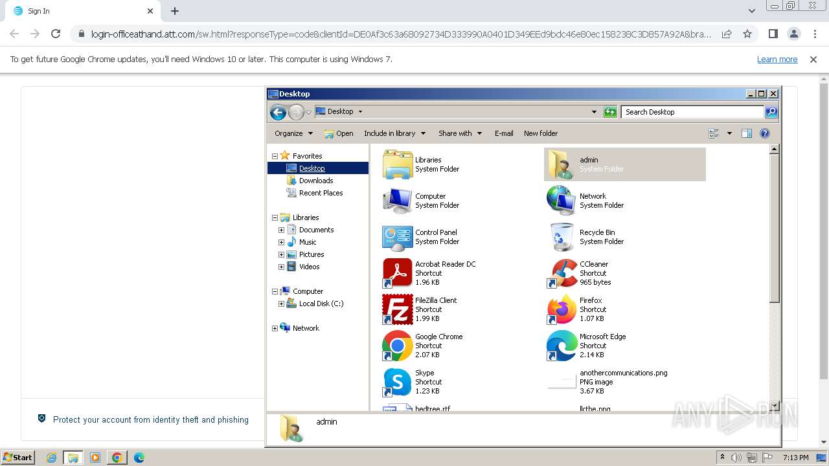Click the Explorer forward arrow button
The height and width of the screenshot is (466, 829).
point(296,112)
